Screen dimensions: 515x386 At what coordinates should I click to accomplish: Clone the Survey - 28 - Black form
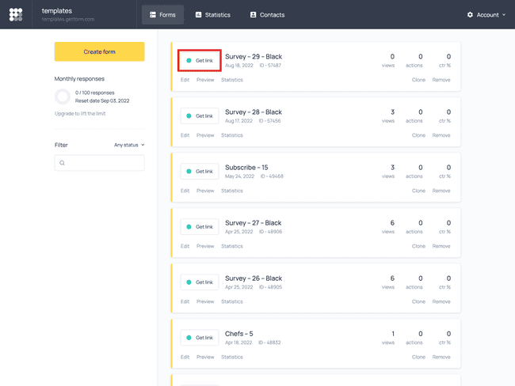click(418, 135)
